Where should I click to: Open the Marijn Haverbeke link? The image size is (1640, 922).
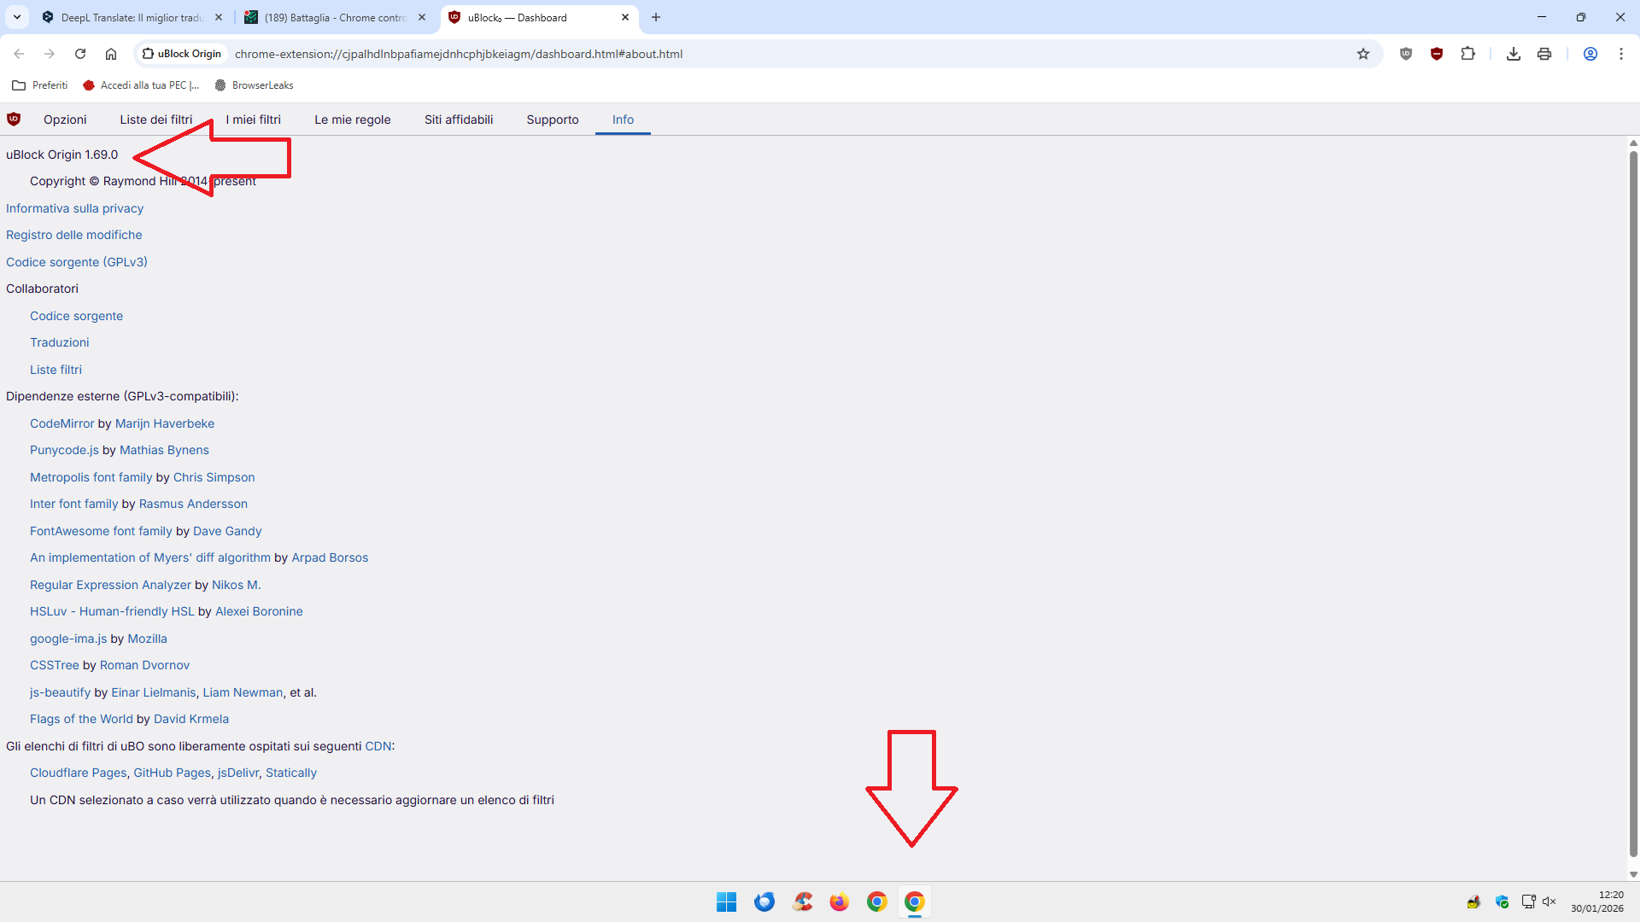pyautogui.click(x=165, y=423)
